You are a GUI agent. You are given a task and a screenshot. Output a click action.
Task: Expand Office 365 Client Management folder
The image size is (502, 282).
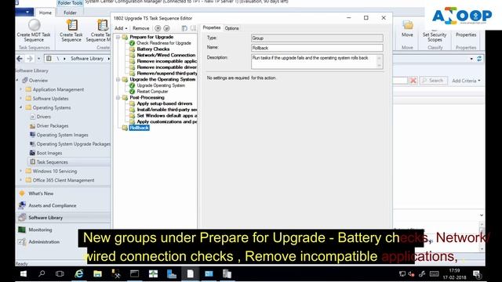click(21, 180)
